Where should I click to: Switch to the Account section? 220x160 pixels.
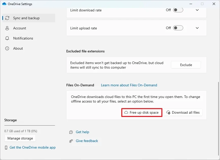pyautogui.click(x=20, y=28)
